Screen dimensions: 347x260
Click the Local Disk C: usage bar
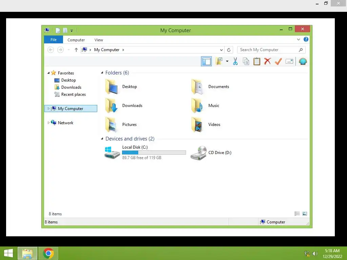point(154,153)
